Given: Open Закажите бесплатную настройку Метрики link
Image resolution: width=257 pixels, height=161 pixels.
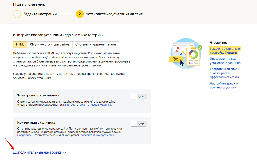Looking at the screenshot, I should (225, 50).
